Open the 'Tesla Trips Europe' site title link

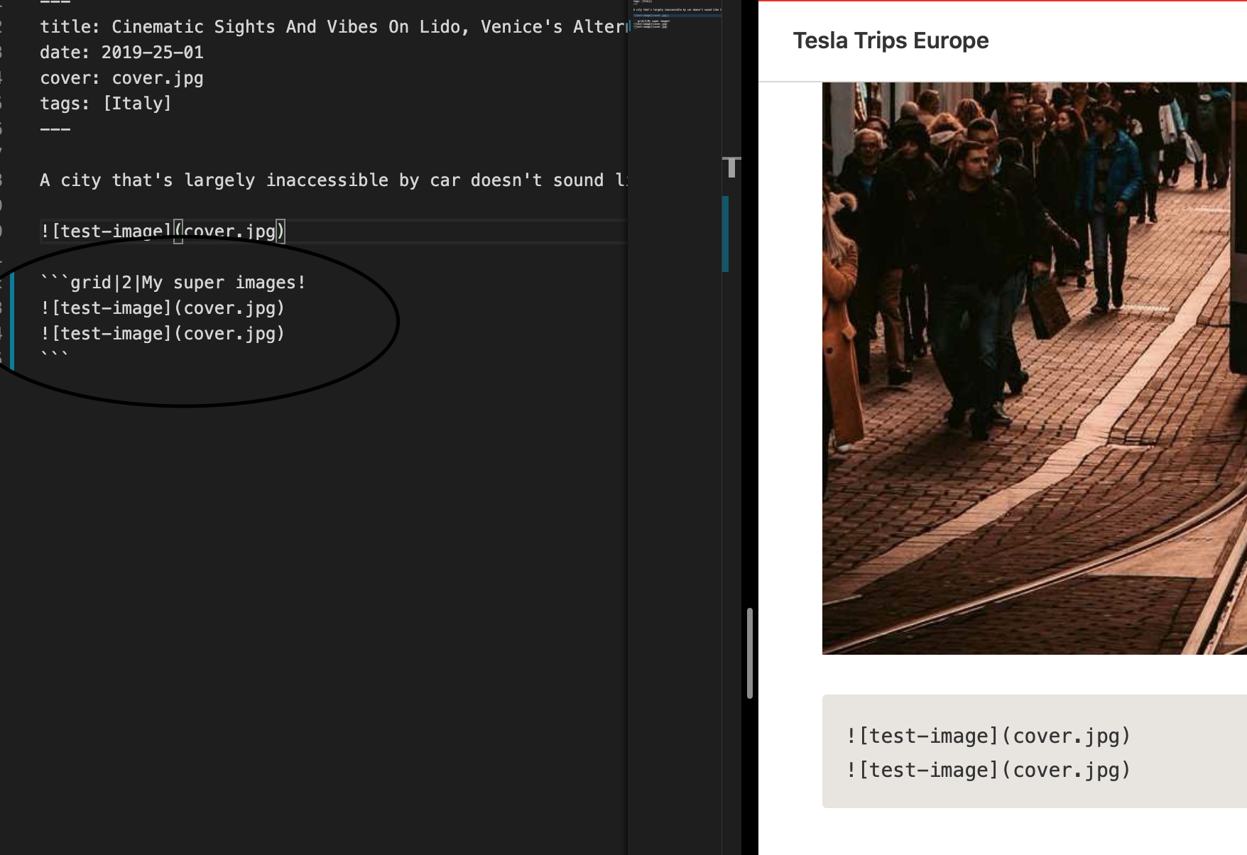tap(891, 40)
